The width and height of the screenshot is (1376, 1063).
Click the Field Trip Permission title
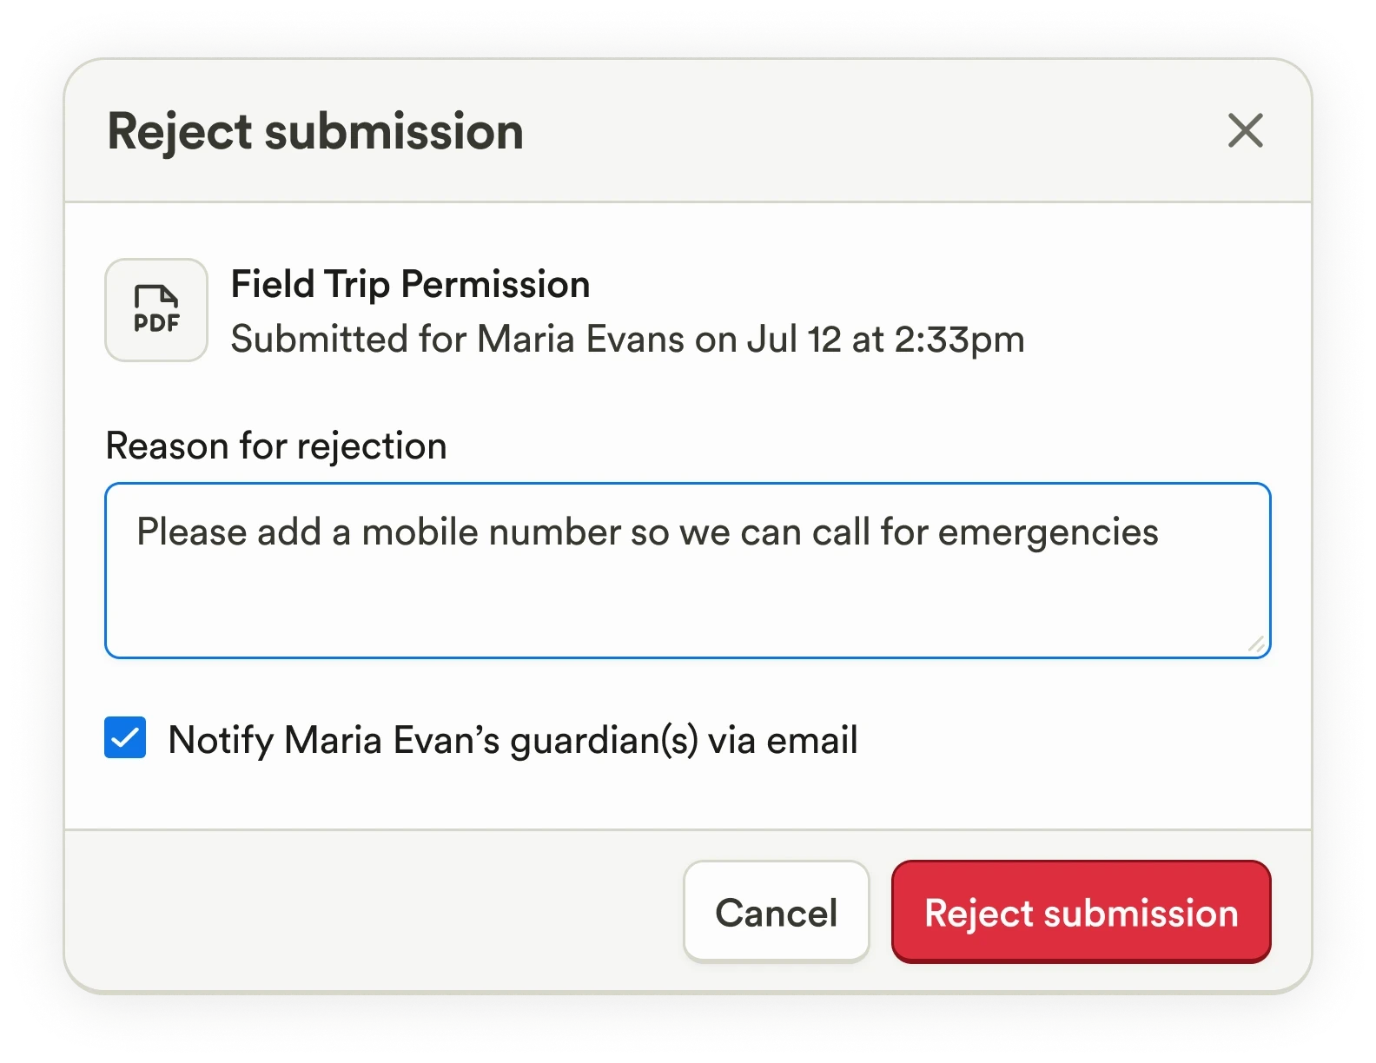[410, 284]
